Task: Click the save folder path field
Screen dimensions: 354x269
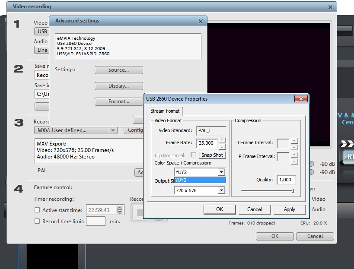Action: coord(42,94)
